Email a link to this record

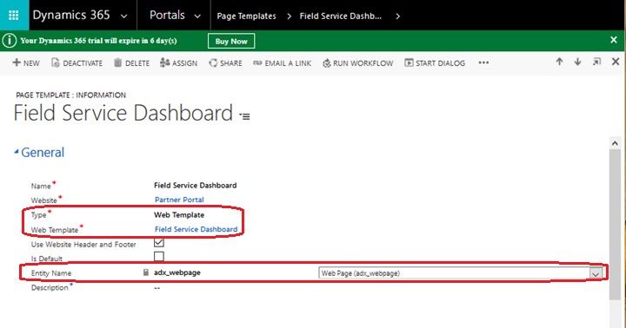tap(283, 63)
